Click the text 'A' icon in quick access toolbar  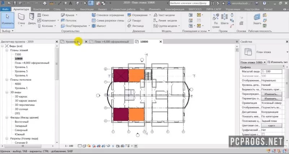[70, 3]
